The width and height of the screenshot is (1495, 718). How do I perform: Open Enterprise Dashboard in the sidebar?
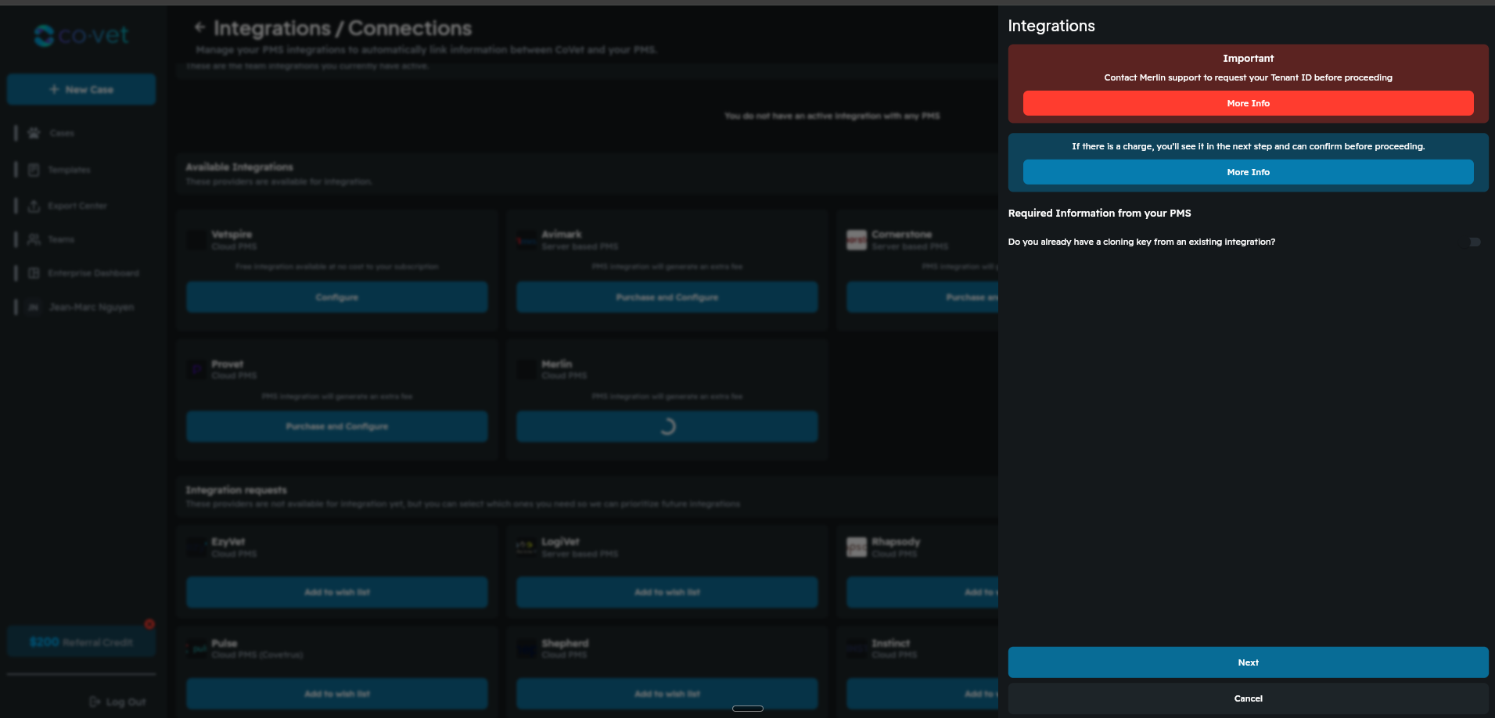pyautogui.click(x=93, y=273)
